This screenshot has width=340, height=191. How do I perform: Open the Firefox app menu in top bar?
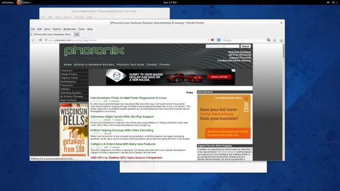[24, 3]
